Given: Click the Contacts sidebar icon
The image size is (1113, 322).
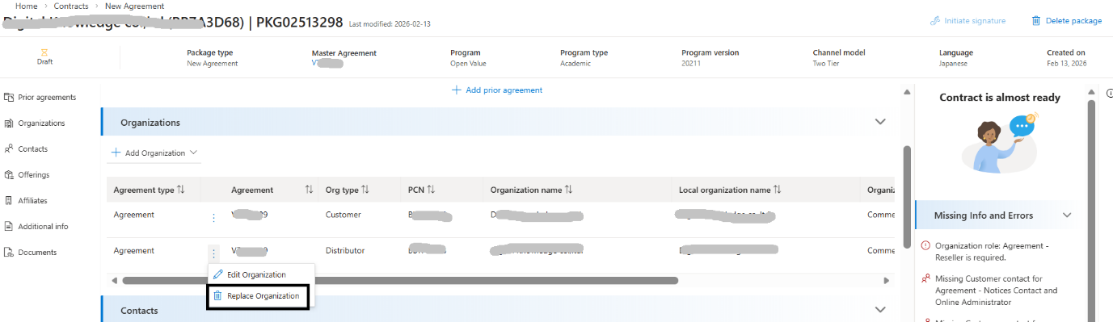Looking at the screenshot, I should pyautogui.click(x=9, y=148).
